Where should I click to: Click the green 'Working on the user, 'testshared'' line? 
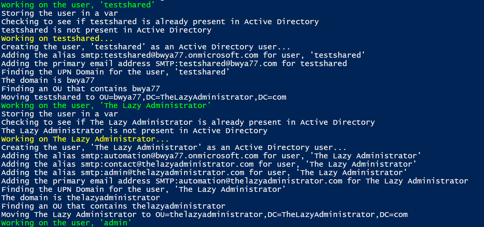[78, 5]
